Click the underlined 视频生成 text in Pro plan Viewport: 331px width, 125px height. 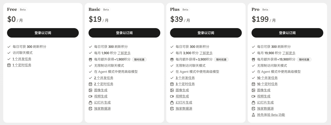tap(264, 96)
